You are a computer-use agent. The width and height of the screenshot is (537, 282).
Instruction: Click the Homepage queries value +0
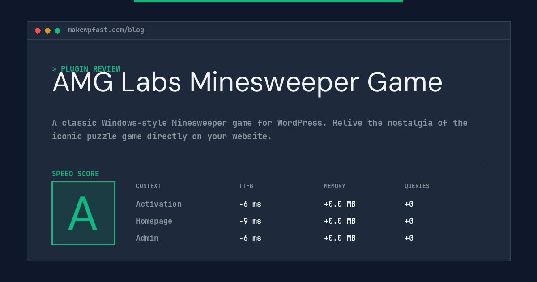tap(409, 221)
